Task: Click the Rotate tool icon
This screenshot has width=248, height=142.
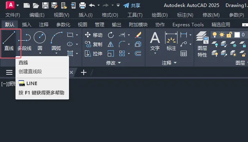Action: pyautogui.click(x=111, y=35)
